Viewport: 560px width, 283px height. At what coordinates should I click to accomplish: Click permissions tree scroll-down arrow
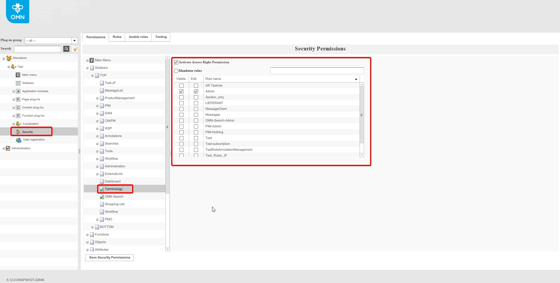pyautogui.click(x=167, y=249)
